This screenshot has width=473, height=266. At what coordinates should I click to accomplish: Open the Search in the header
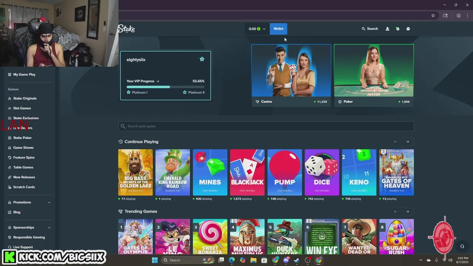click(370, 29)
